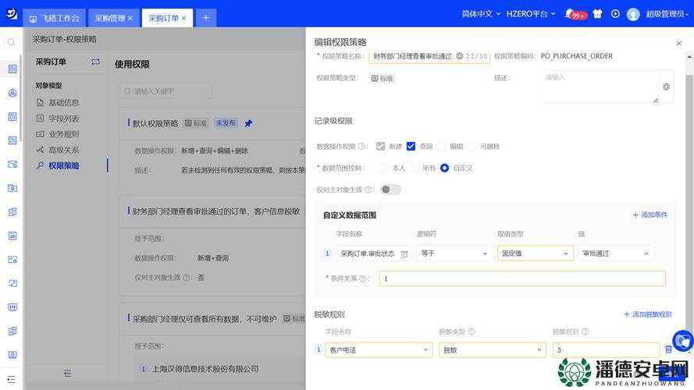The width and height of the screenshot is (694, 390).
Task: Click the 条件关系 input field
Action: [522, 278]
